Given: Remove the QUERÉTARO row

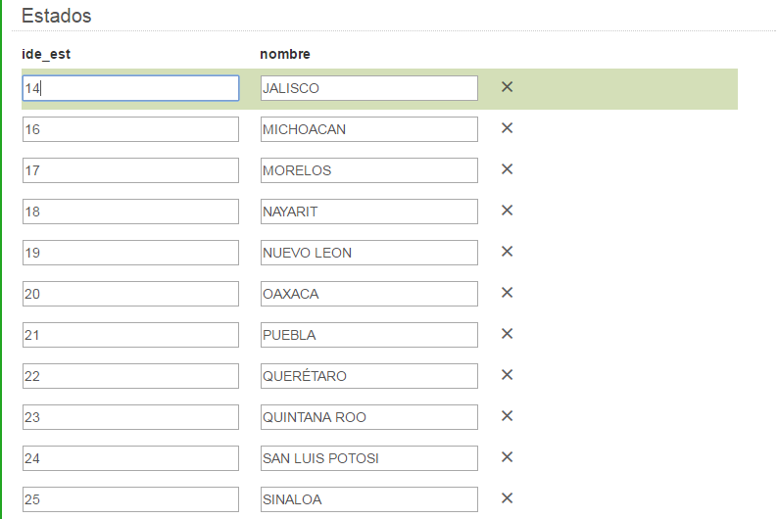Looking at the screenshot, I should pos(508,375).
